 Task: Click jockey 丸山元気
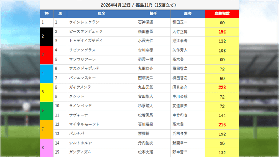point(146,87)
